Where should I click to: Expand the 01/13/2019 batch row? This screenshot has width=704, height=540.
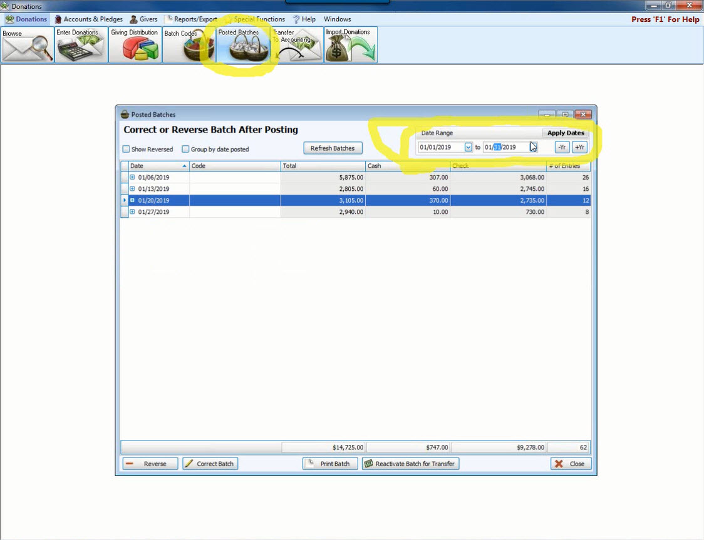(132, 189)
